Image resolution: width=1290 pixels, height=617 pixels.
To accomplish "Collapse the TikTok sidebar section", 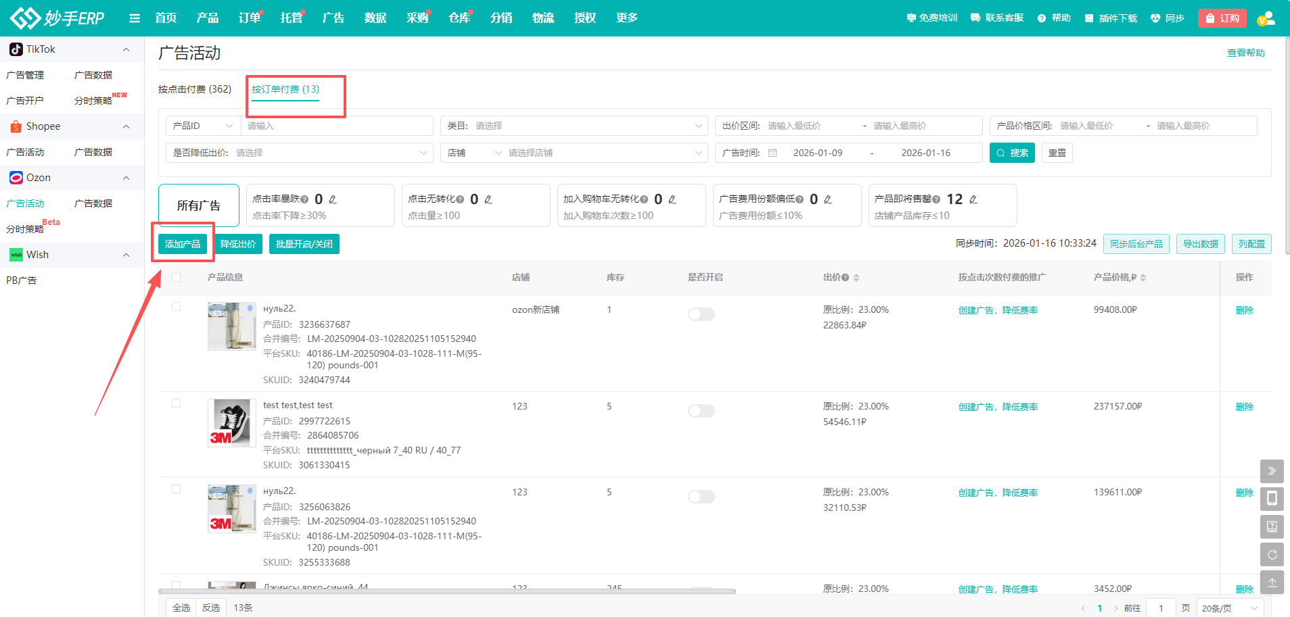I will 126,49.
